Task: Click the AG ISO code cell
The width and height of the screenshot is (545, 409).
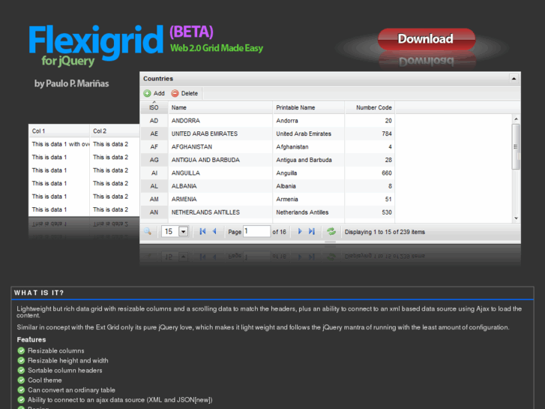Action: (x=154, y=160)
